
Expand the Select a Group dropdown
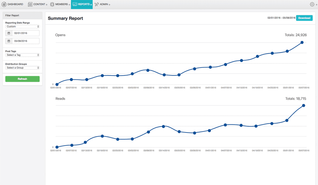click(22, 68)
